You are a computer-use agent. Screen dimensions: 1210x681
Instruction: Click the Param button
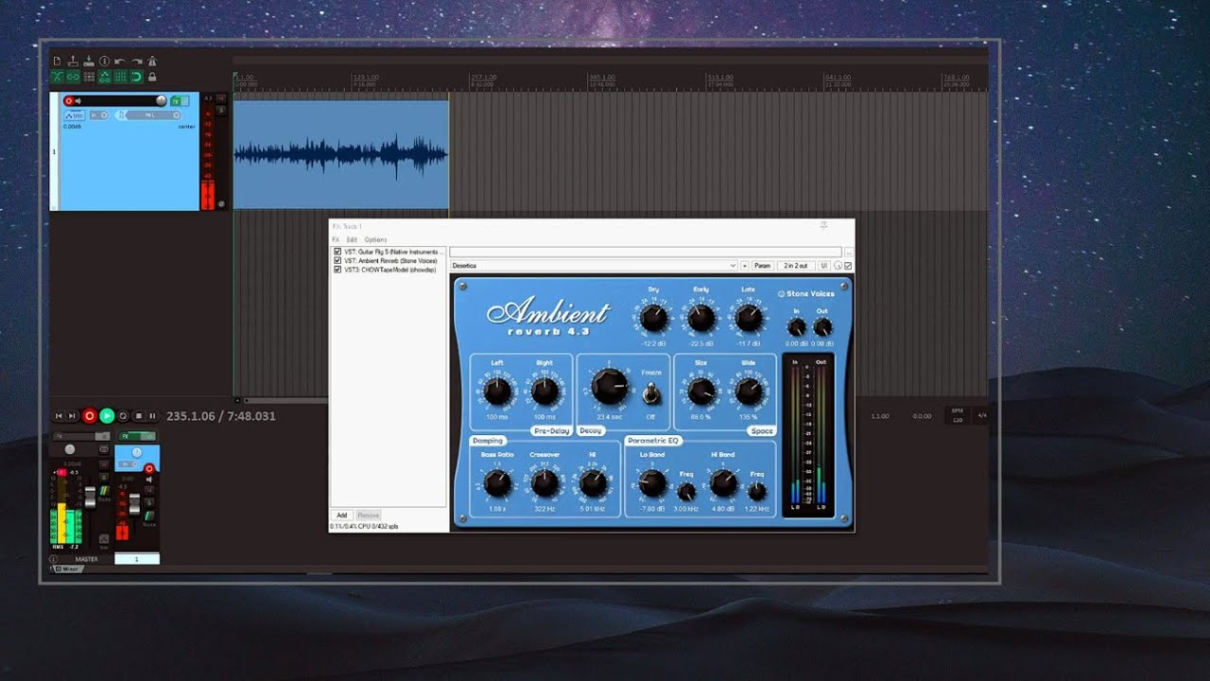pos(762,266)
